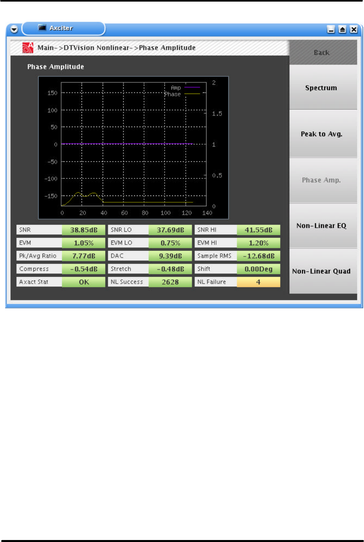Click the breadcrumb path Main->DTVision Nonlinear
This screenshot has height=542, width=364.
point(84,48)
